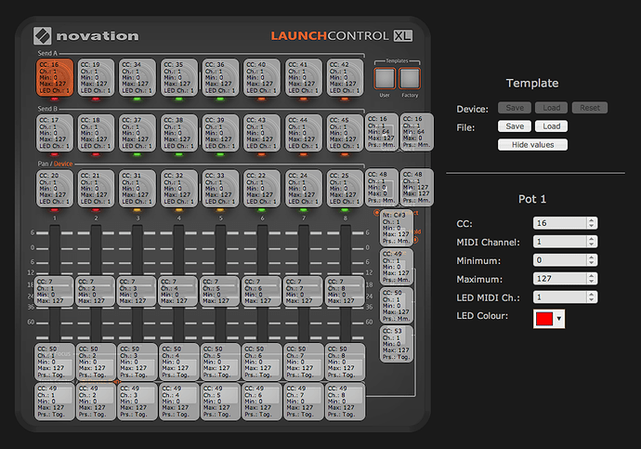641x449 pixels.
Task: Select the Pan knob labeled CC 33
Action: tap(220, 188)
